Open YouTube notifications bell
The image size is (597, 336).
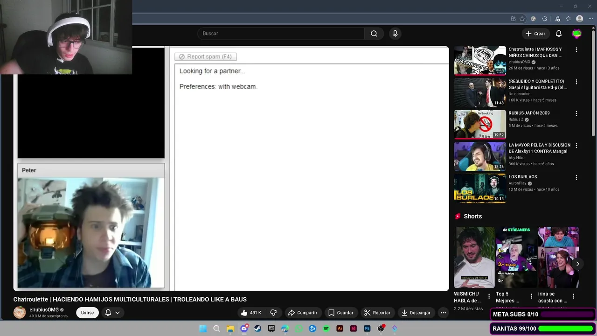559,34
